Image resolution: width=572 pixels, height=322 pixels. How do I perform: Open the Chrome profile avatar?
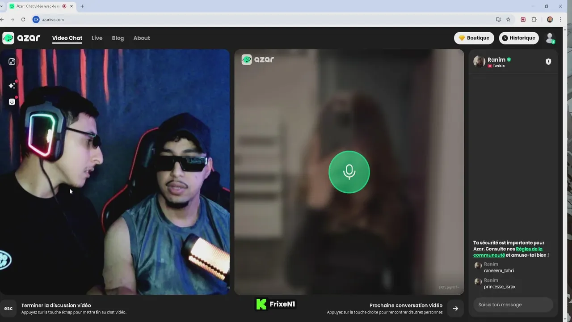click(x=550, y=20)
